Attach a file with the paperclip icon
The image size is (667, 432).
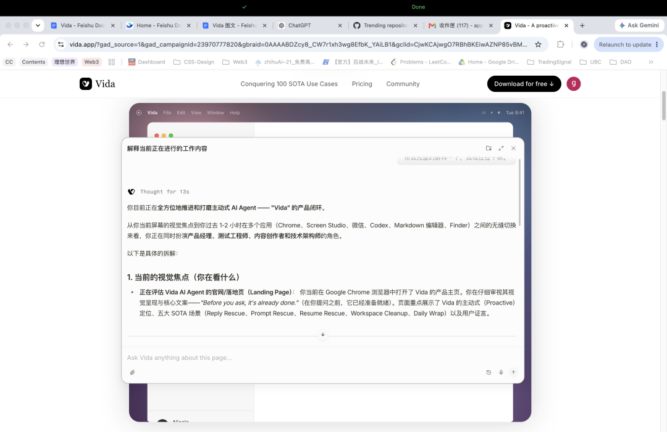[x=132, y=372]
